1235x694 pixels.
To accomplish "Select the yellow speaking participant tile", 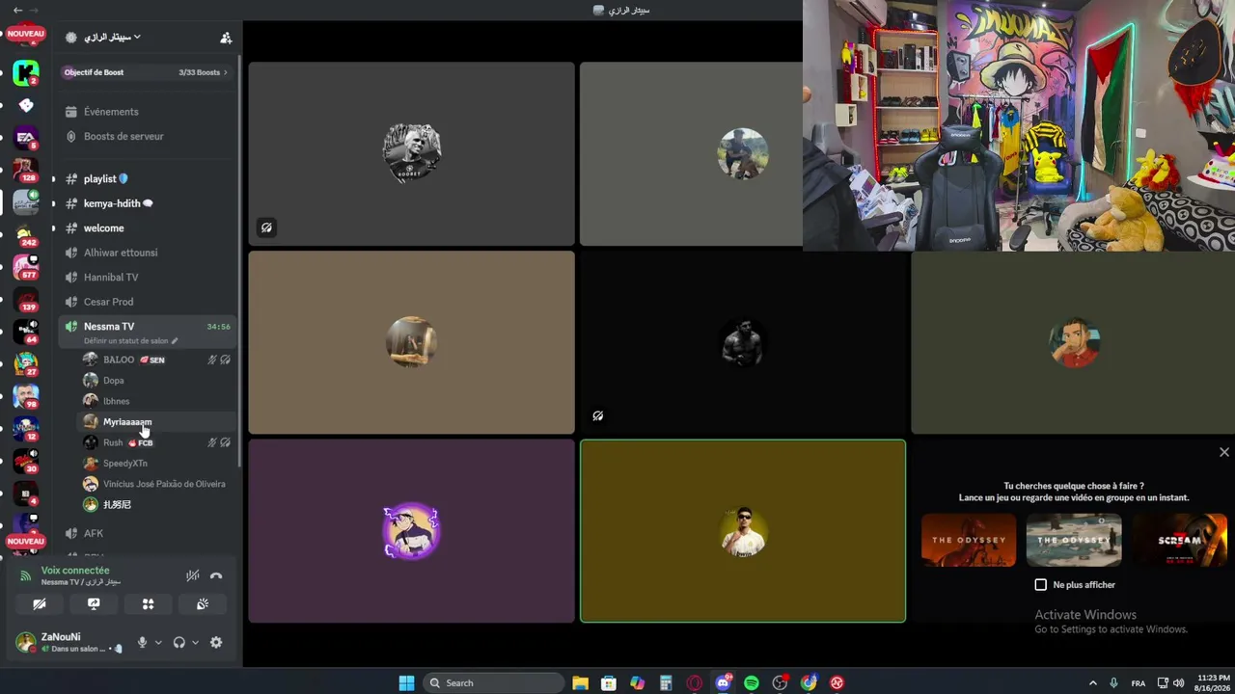I will tap(743, 531).
